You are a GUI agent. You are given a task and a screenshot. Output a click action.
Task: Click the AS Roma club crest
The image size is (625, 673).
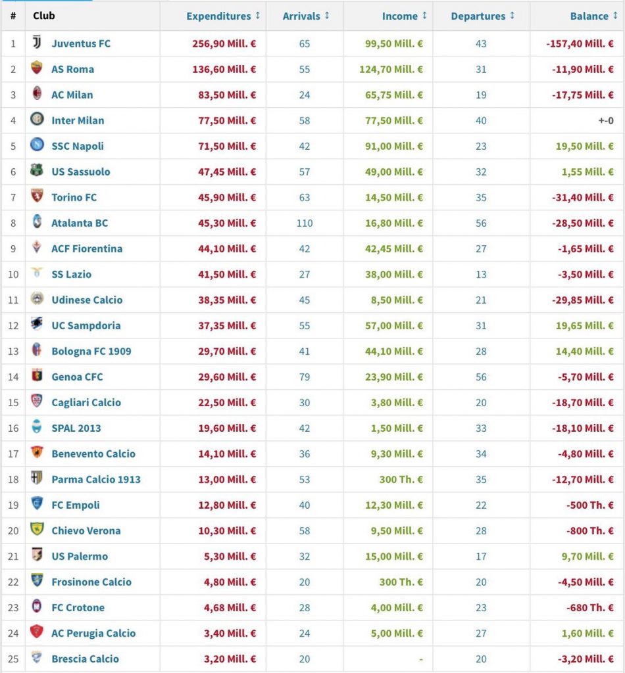click(37, 68)
